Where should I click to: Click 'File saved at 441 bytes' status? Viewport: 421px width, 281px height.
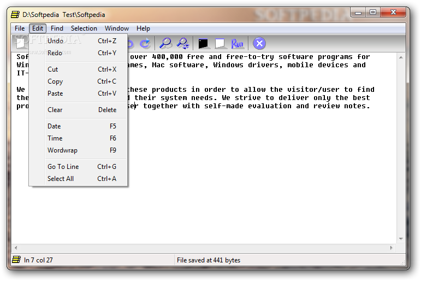tap(209, 260)
